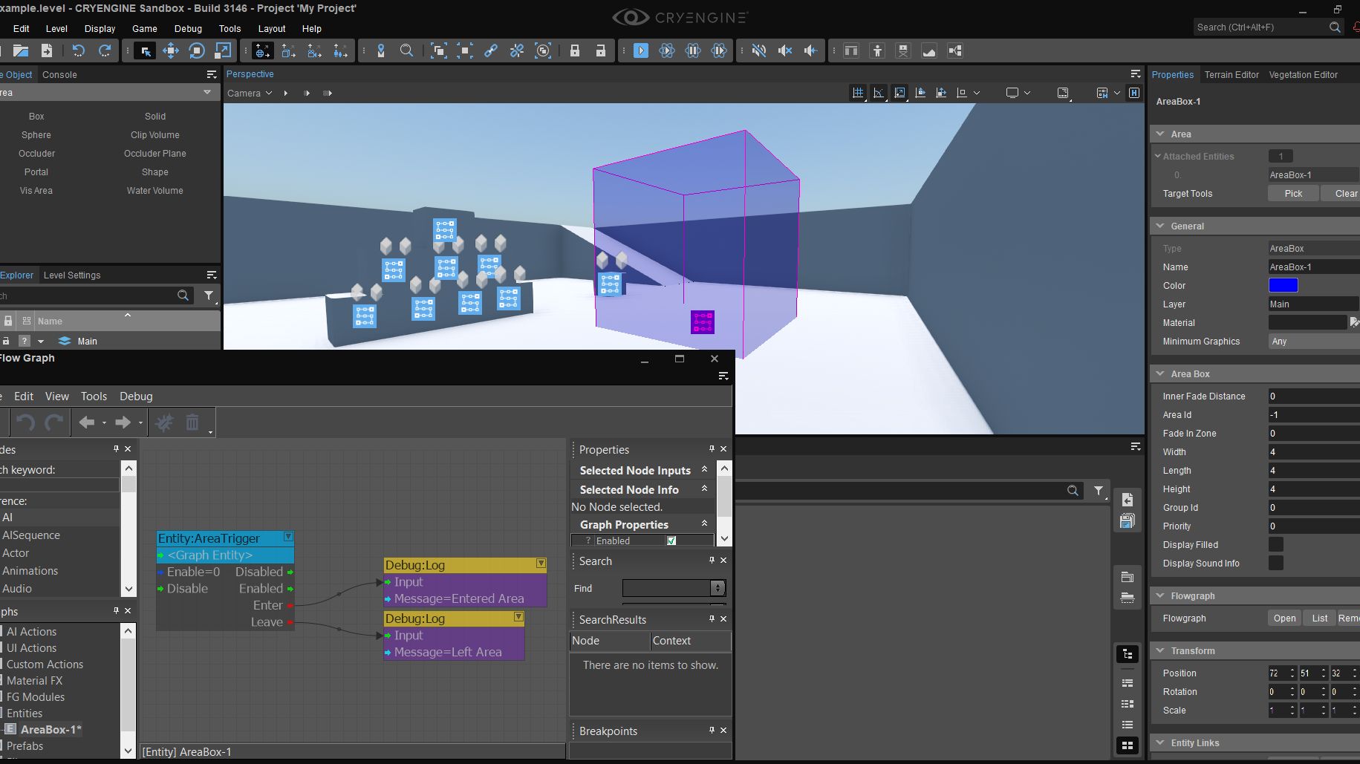
Task: Click the blue Color swatch
Action: pos(1283,285)
